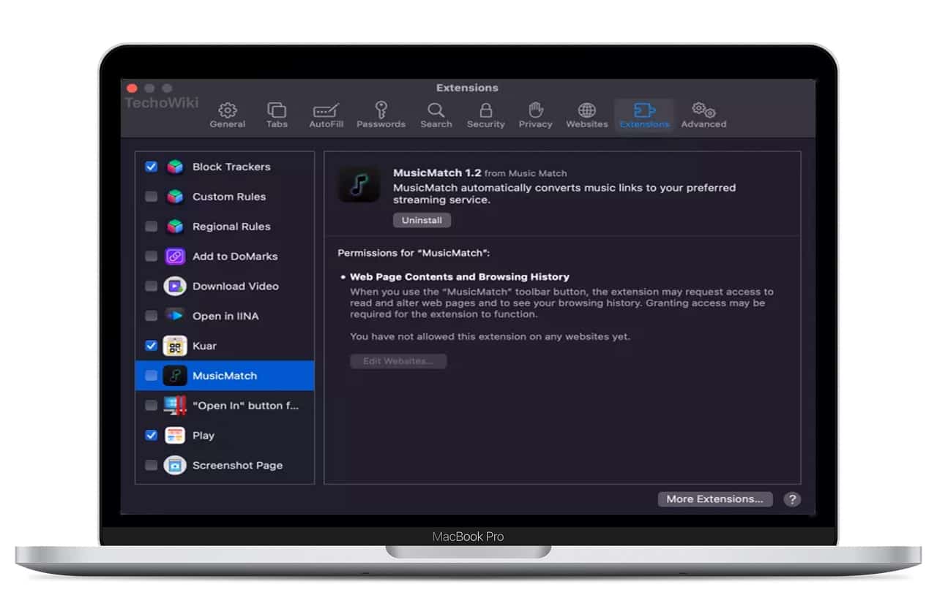
Task: Enable the Custom Rules checkbox
Action: pyautogui.click(x=151, y=197)
